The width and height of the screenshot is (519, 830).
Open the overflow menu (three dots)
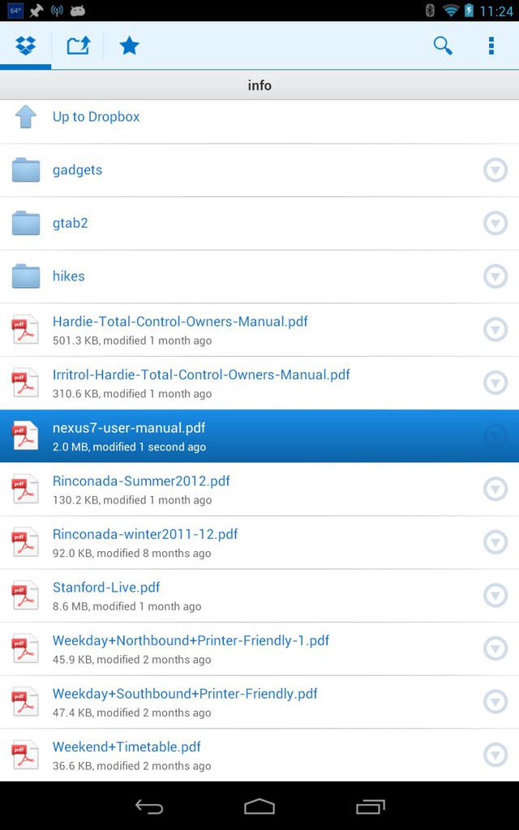click(x=491, y=46)
